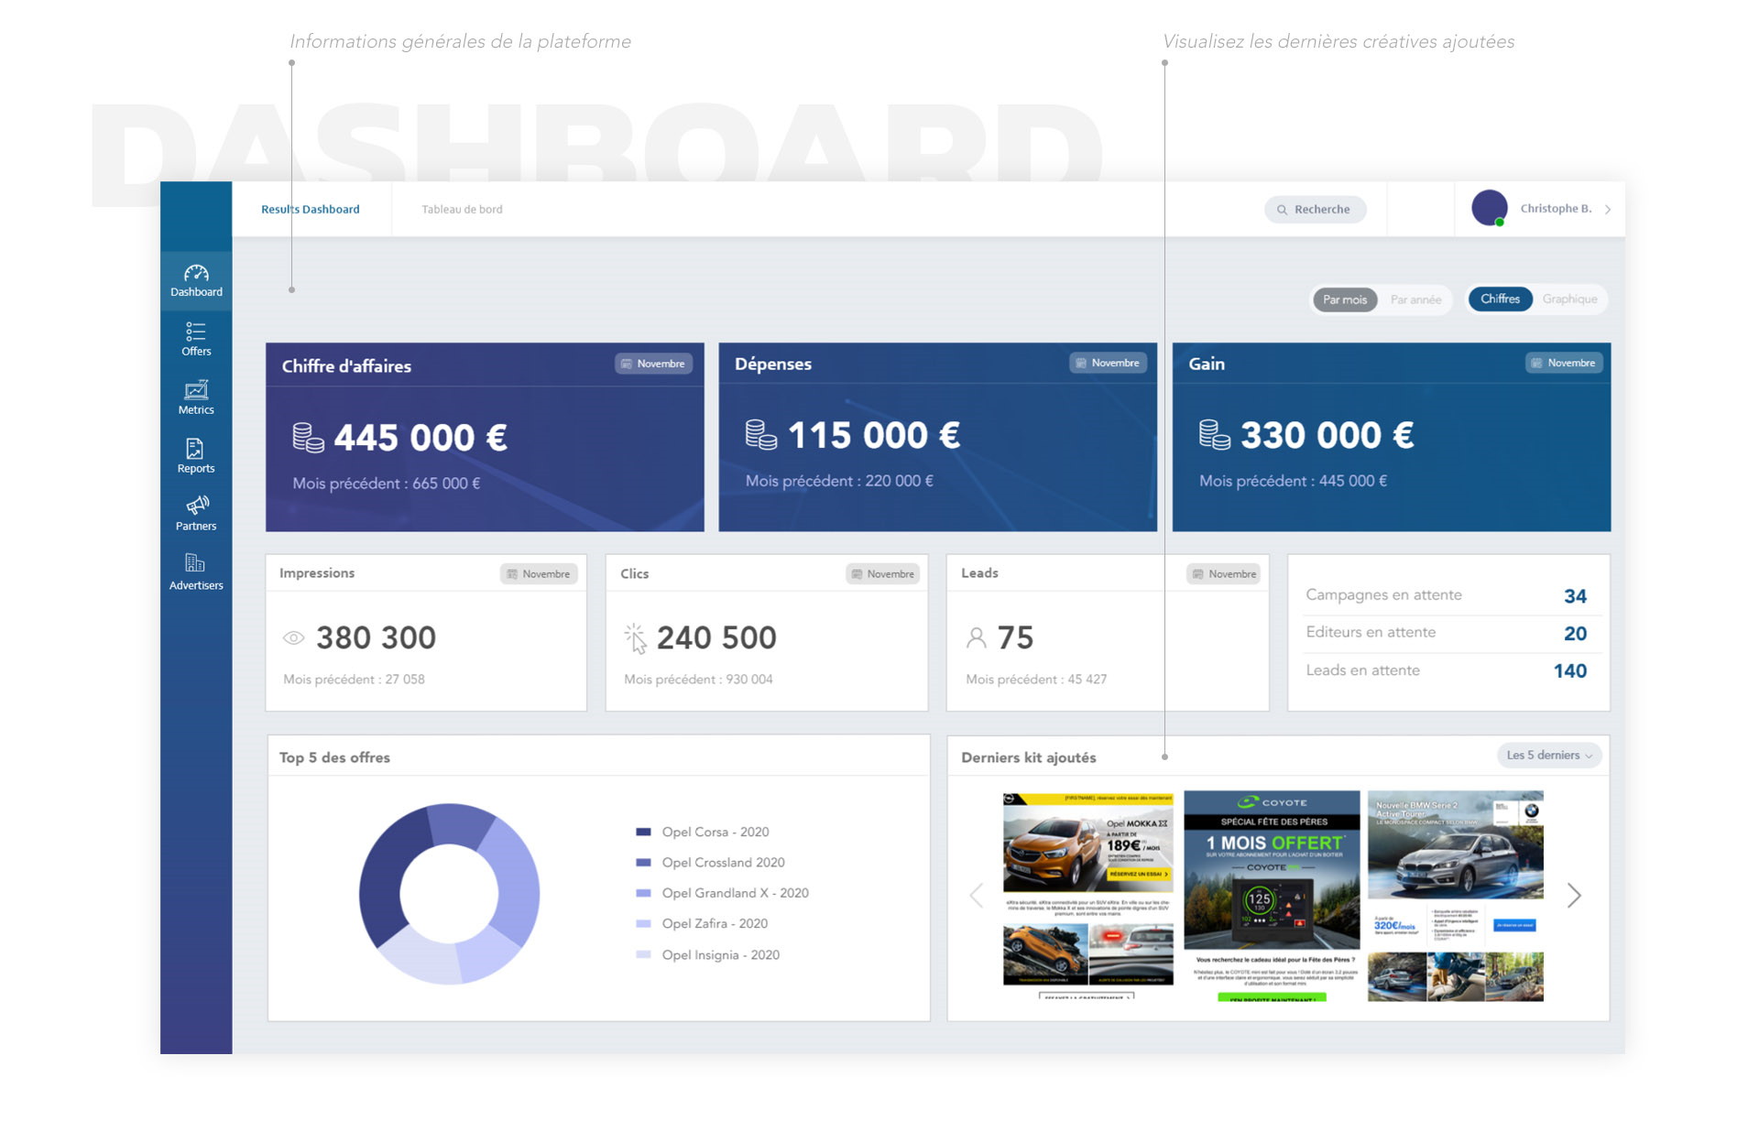Select the Par mois toggle option

pos(1344,299)
